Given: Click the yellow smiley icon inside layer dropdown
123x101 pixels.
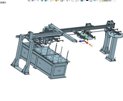Looking at the screenshot, I should [x=103, y=1].
